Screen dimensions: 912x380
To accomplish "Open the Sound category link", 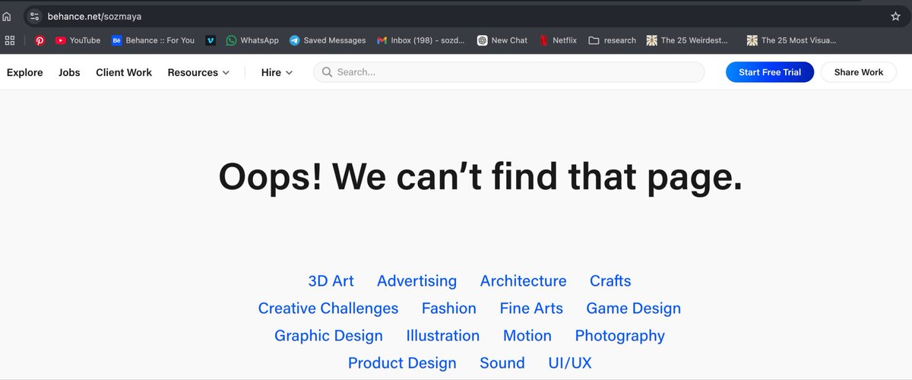I will pos(502,363).
